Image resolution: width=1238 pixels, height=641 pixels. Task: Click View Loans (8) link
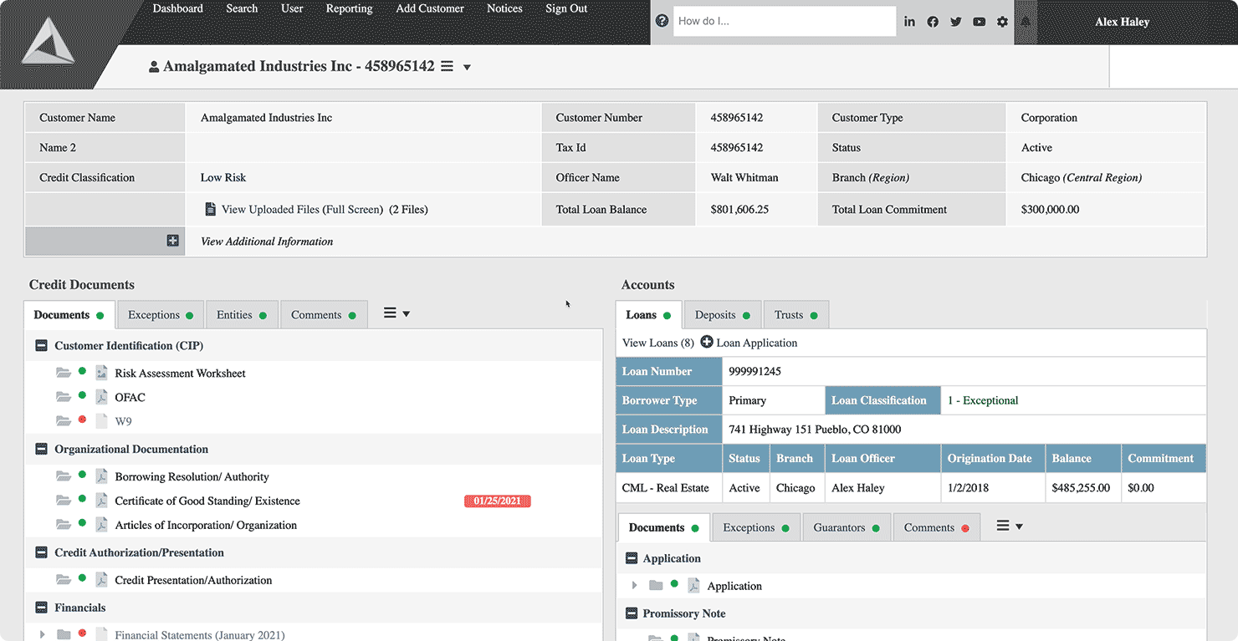(657, 343)
